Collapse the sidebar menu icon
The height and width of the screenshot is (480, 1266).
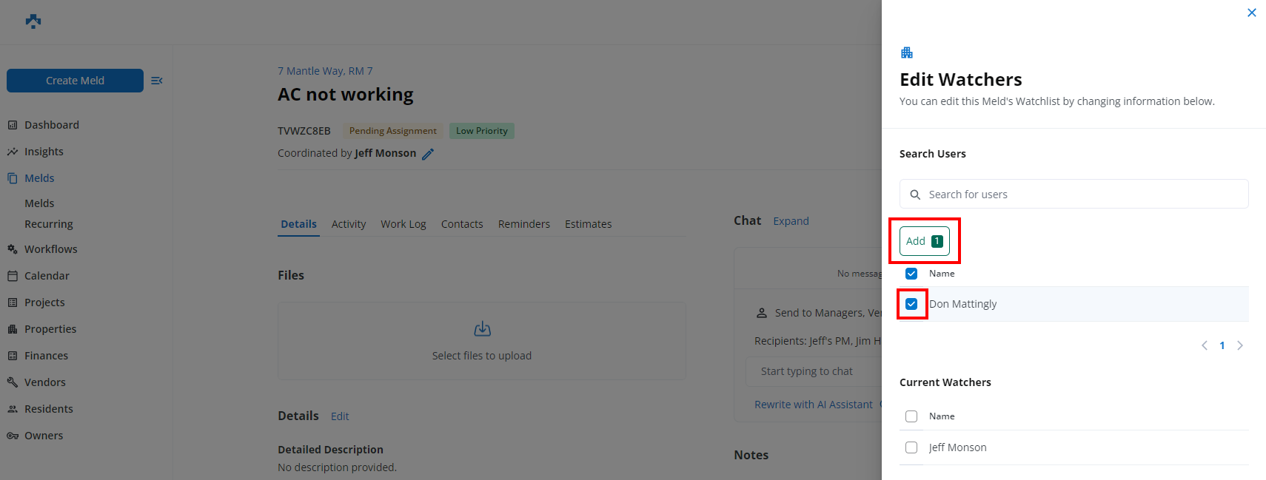(157, 81)
